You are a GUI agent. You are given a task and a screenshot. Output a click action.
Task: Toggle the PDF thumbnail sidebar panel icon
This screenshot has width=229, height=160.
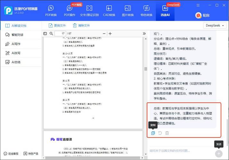(x=45, y=34)
